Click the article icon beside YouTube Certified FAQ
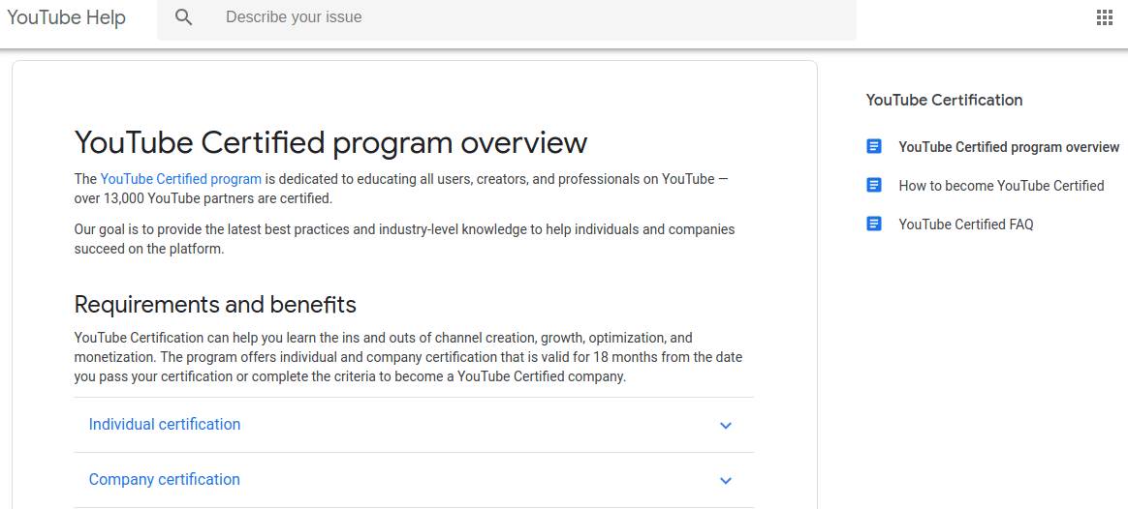This screenshot has height=509, width=1128. [874, 224]
